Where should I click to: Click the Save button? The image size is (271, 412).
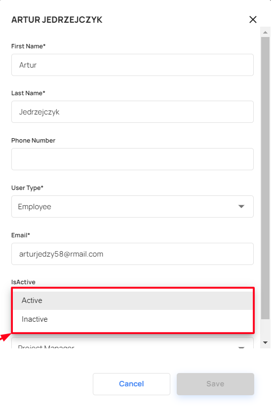pyautogui.click(x=215, y=384)
